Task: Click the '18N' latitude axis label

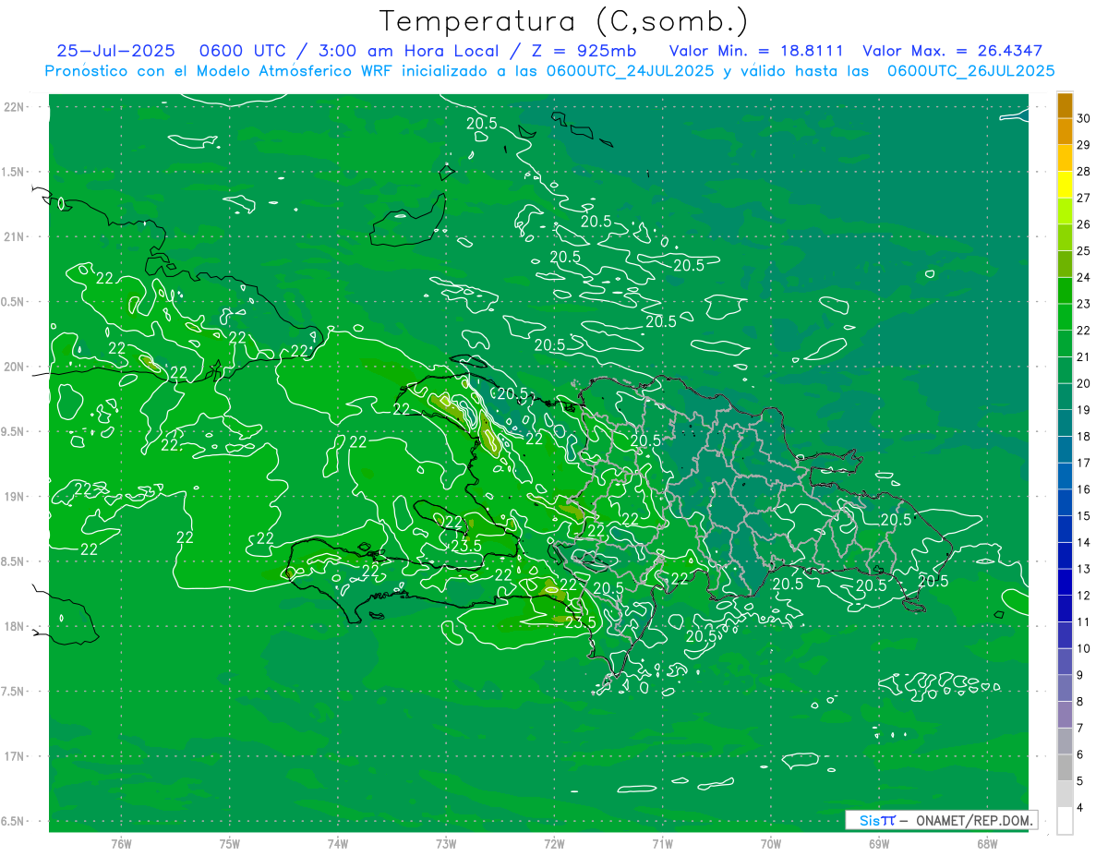Action: pyautogui.click(x=14, y=626)
